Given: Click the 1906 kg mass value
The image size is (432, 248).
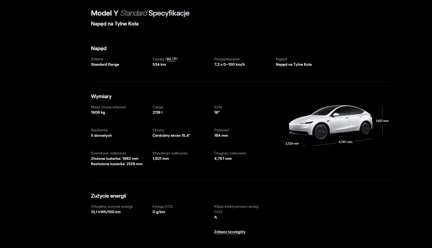Looking at the screenshot, I should pos(98,113).
